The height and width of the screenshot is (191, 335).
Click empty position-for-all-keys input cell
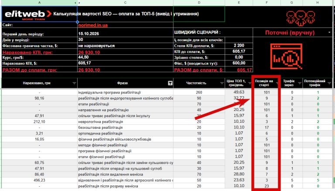coord(239,40)
